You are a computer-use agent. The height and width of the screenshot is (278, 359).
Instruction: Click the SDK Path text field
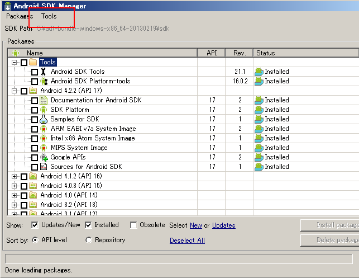[103, 29]
